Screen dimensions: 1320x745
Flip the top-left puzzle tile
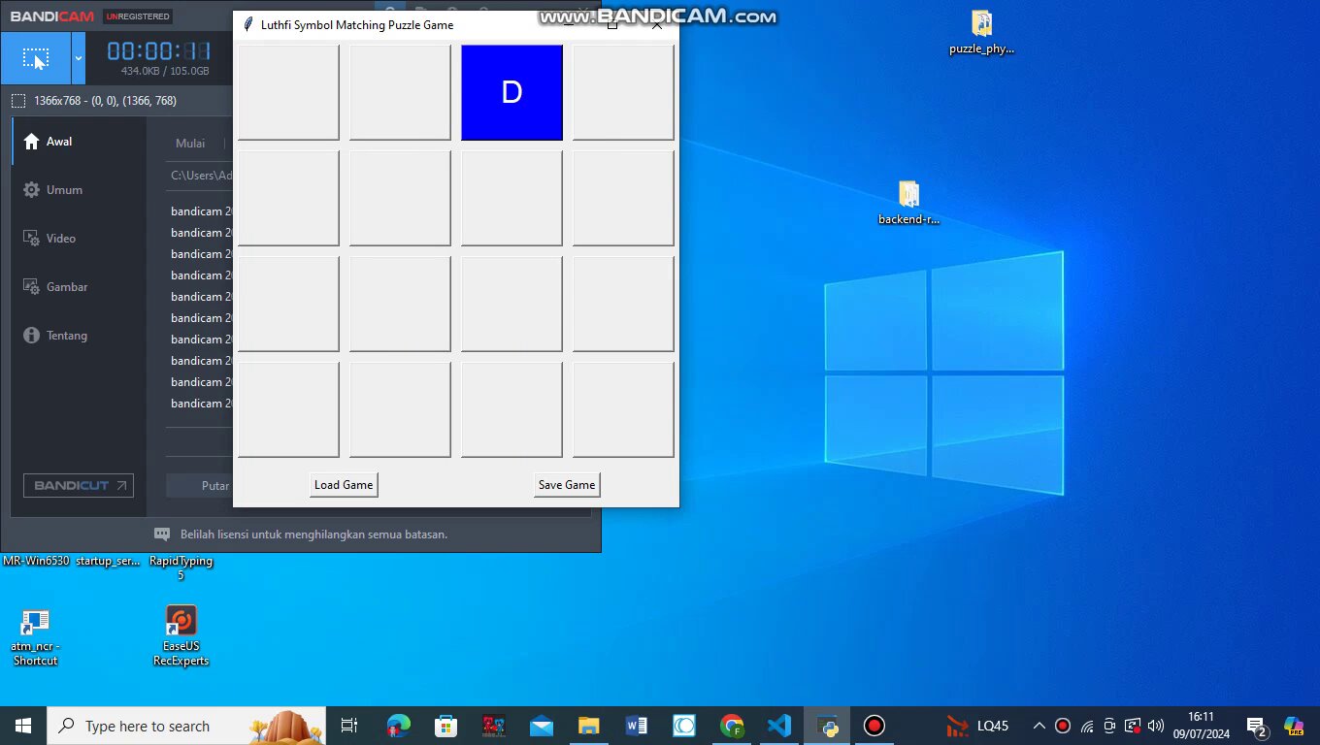tap(288, 92)
